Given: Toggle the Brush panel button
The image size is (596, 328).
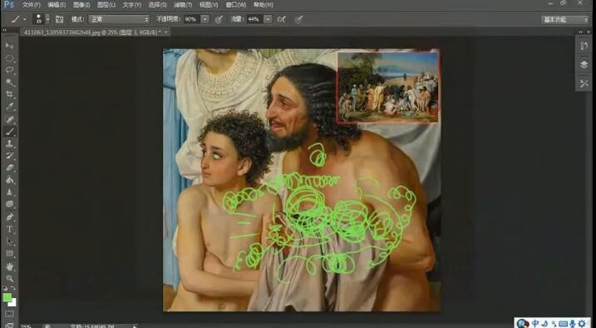Looking at the screenshot, I should tap(59, 19).
